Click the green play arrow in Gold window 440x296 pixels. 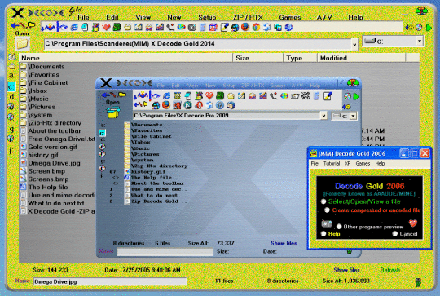point(429,28)
